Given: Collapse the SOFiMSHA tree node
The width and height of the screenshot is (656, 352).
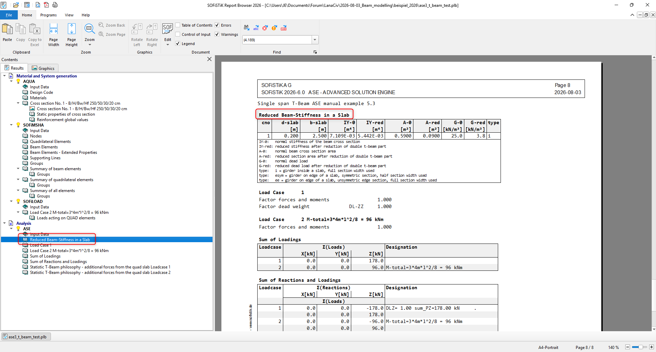Looking at the screenshot, I should pos(11,125).
